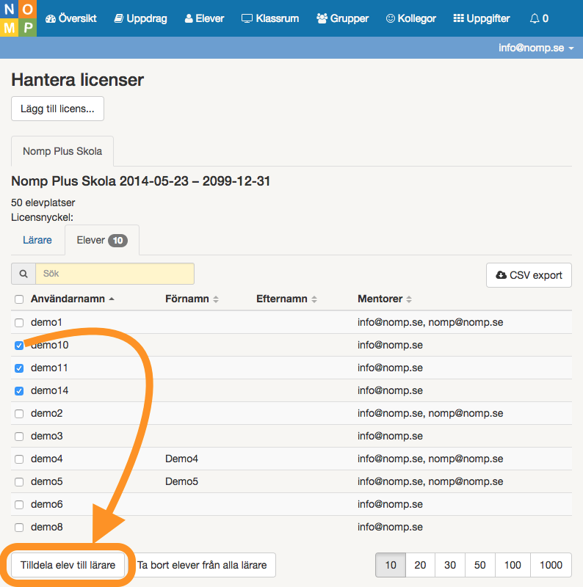This screenshot has height=587, width=583.
Task: Sort by the Användarnamn column
Action: point(72,299)
